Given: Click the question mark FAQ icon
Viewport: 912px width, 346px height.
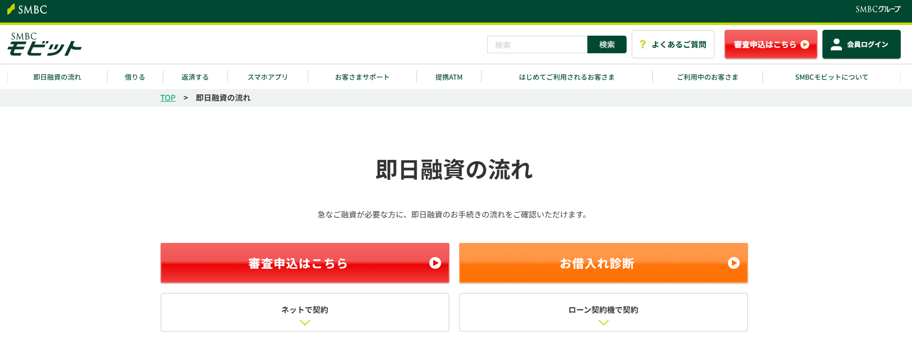Looking at the screenshot, I should tap(643, 44).
